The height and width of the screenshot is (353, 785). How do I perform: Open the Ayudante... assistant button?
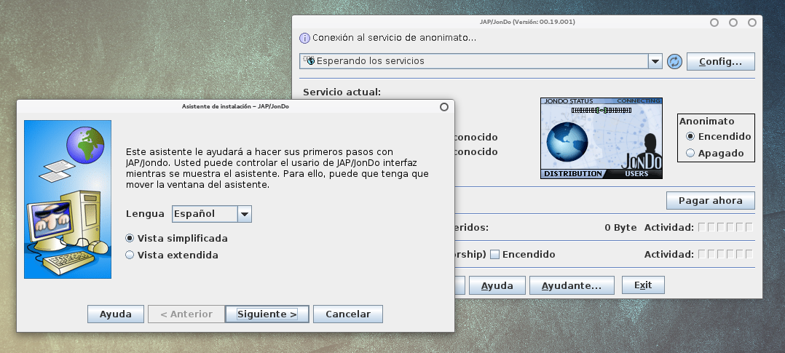(x=572, y=285)
